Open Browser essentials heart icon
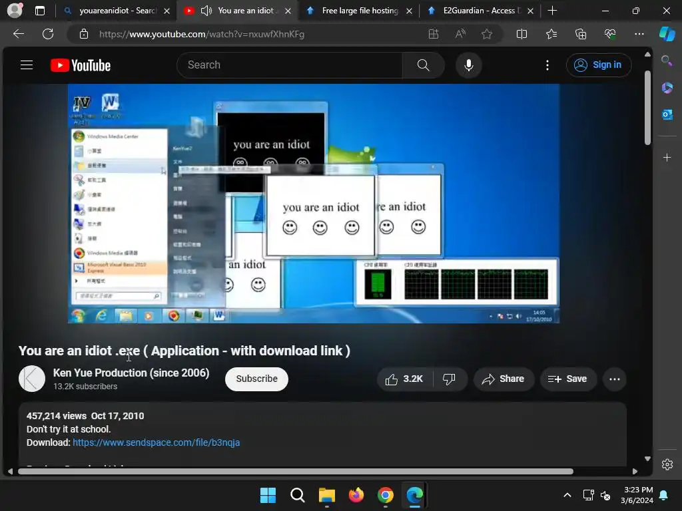The image size is (682, 511). coord(610,34)
